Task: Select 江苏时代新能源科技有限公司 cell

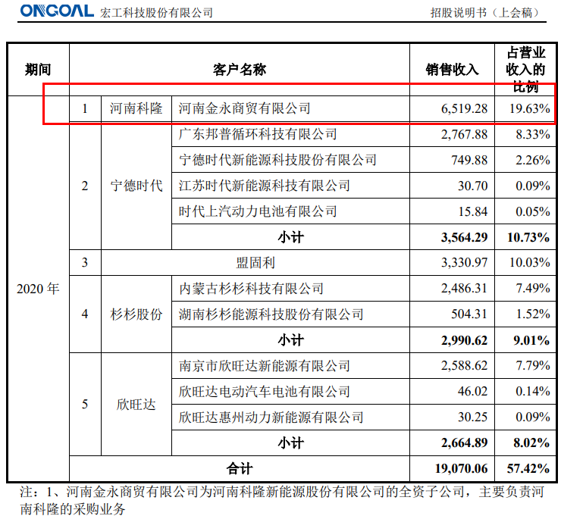Action: 290,186
